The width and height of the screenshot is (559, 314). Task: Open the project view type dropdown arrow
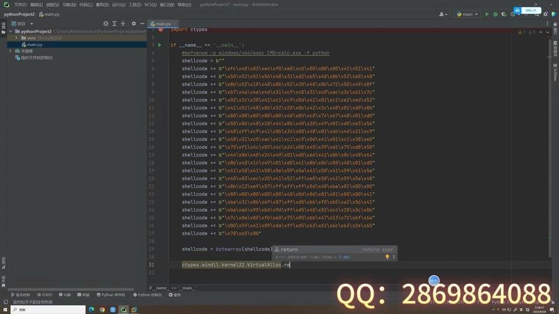point(31,24)
